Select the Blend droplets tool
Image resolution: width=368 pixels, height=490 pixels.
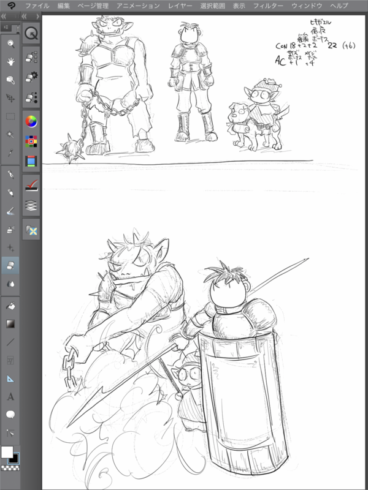(10, 284)
